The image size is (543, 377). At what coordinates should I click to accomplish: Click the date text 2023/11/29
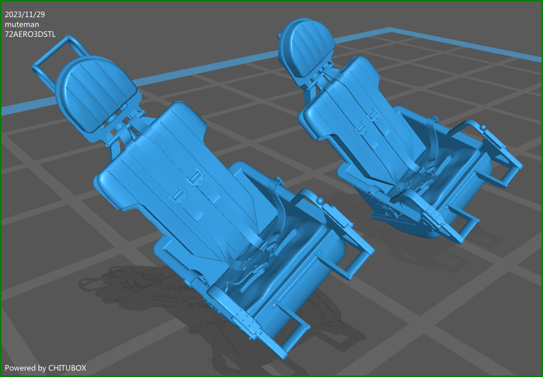(x=24, y=13)
